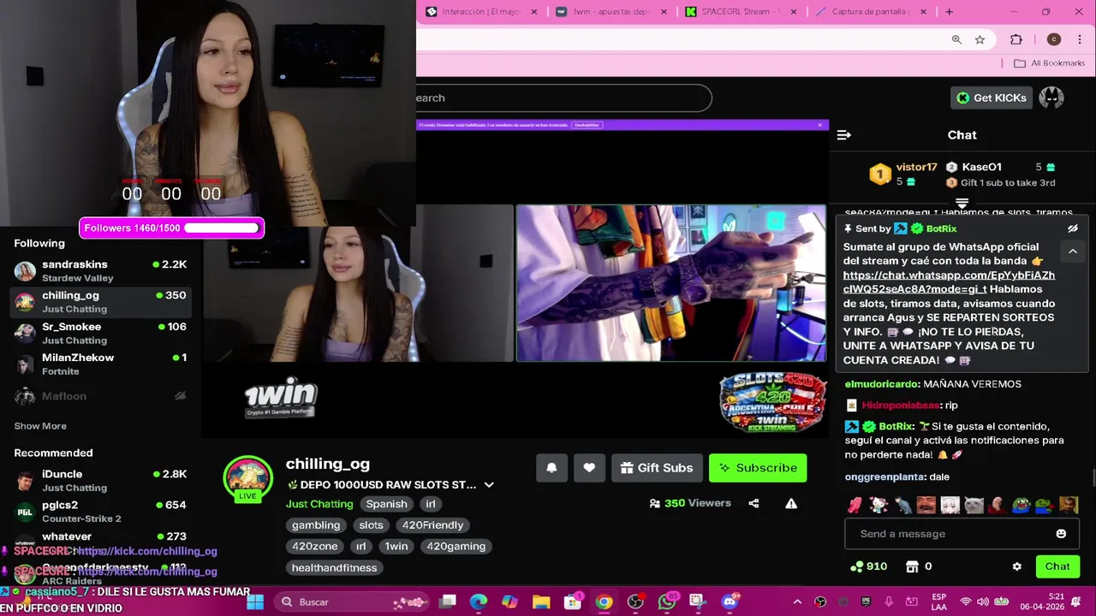Image resolution: width=1096 pixels, height=616 pixels.
Task: Switch to 1win apuestas tab
Action: [x=611, y=12]
